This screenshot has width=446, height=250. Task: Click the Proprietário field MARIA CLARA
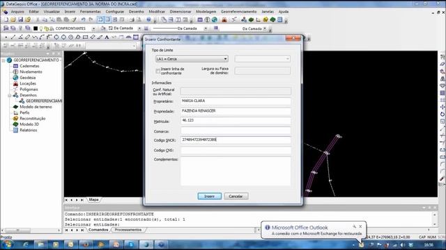(x=236, y=101)
